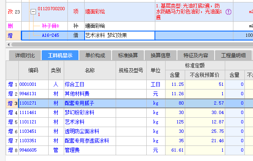Click code 9946605
This screenshot has height=161, width=253.
[28, 150]
